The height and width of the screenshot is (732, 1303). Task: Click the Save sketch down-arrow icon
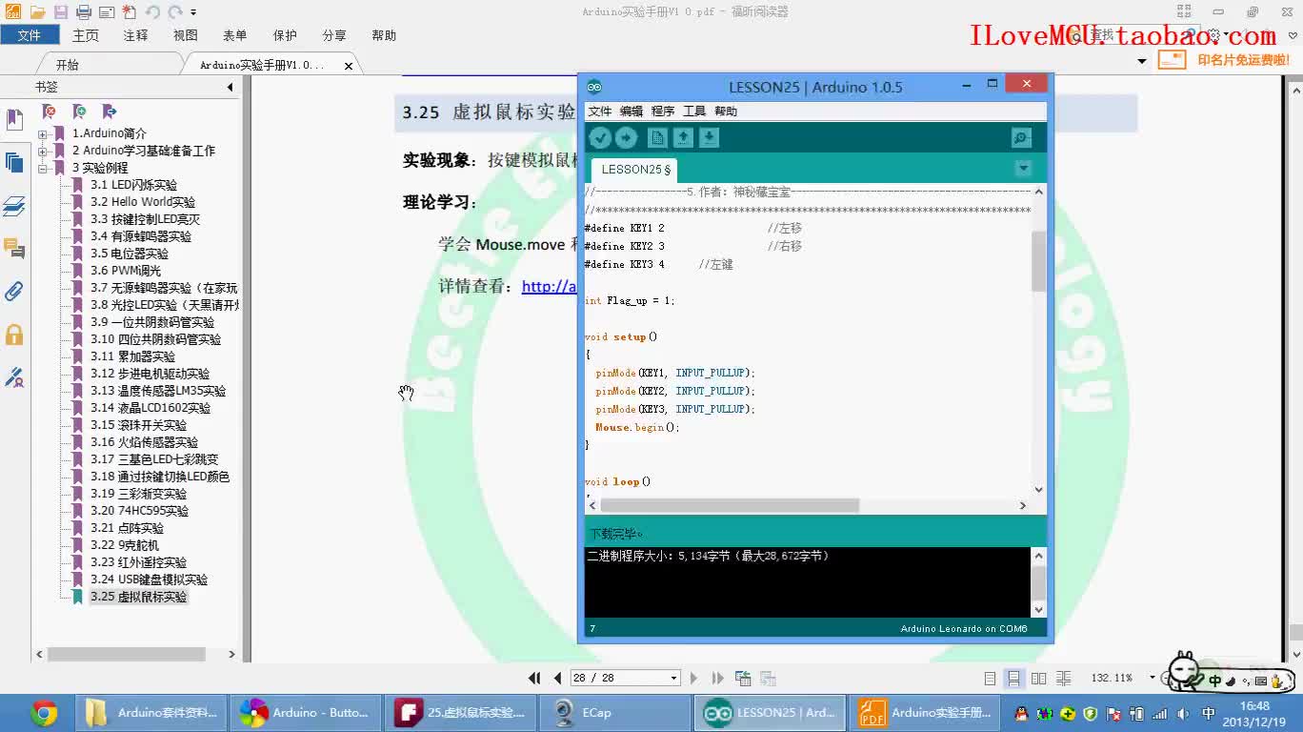(x=709, y=138)
